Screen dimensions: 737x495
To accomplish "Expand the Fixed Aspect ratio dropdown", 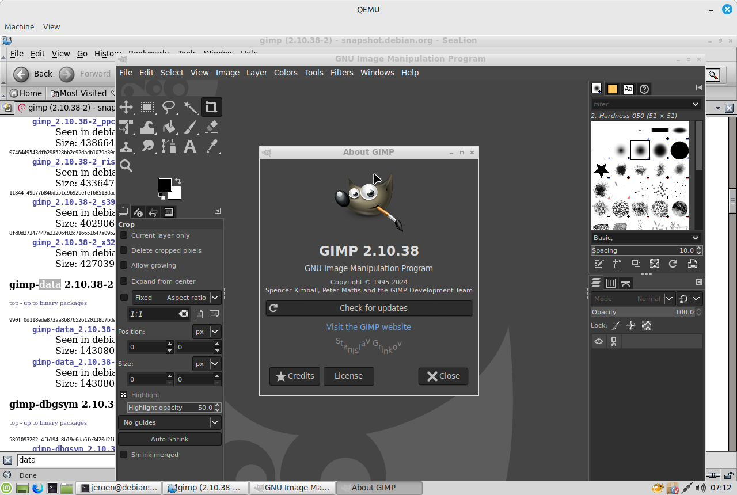I will coord(215,298).
